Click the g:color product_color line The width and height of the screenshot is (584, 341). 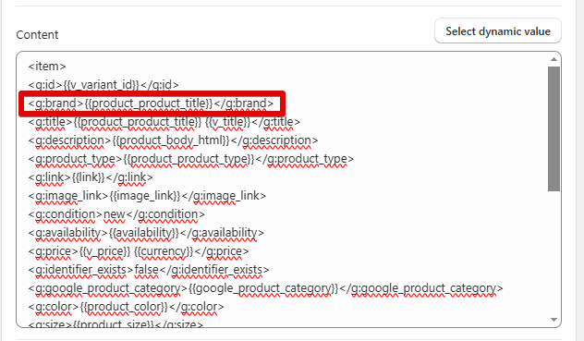(x=126, y=307)
